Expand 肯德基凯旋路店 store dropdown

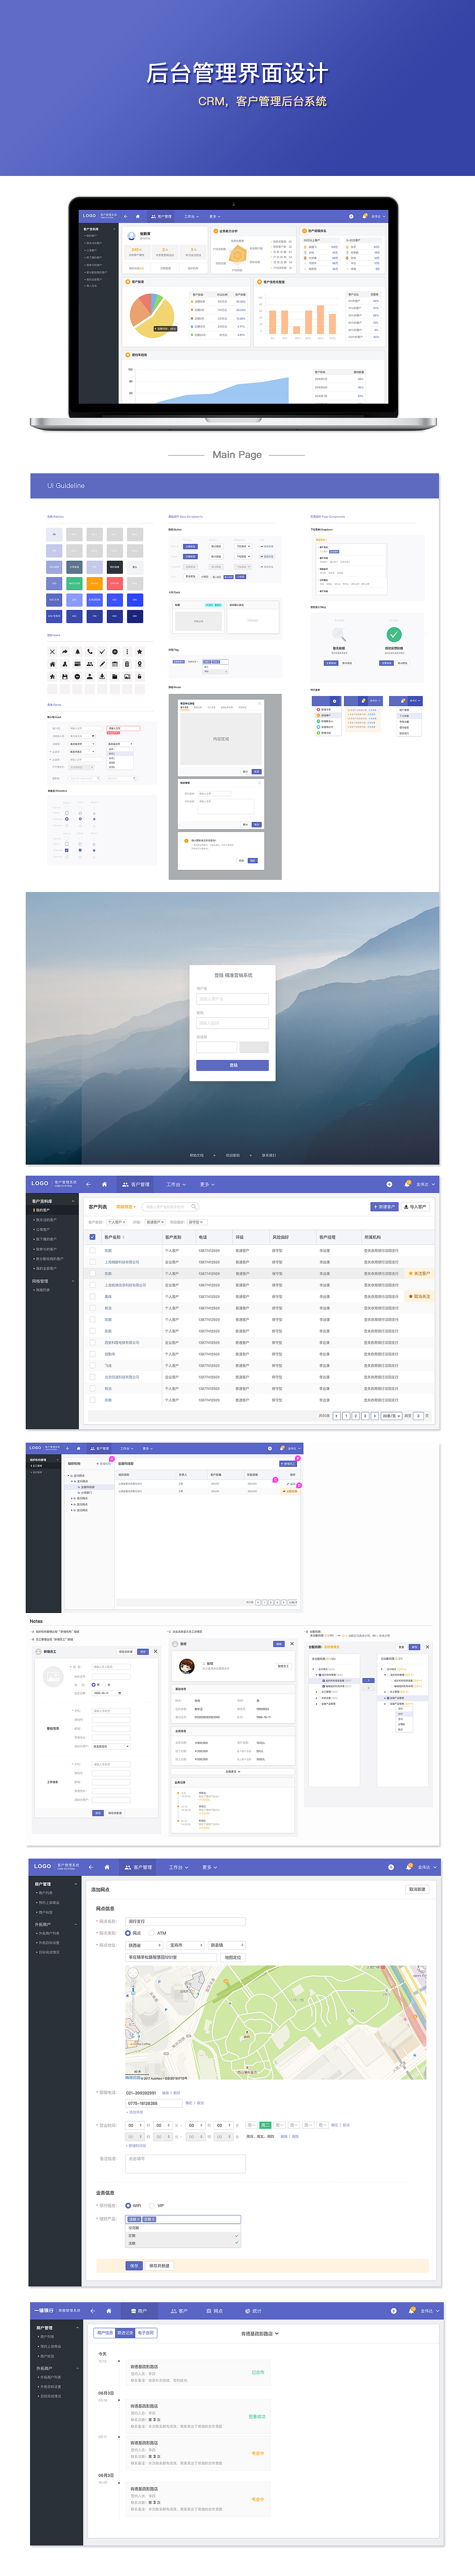point(260,2333)
